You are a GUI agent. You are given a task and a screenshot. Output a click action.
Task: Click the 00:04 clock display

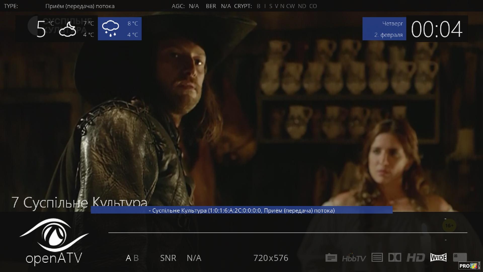pos(437,29)
